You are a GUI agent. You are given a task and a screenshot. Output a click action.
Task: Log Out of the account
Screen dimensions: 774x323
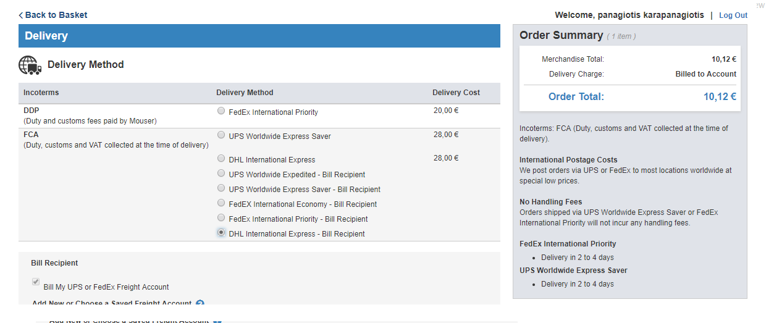coord(733,15)
